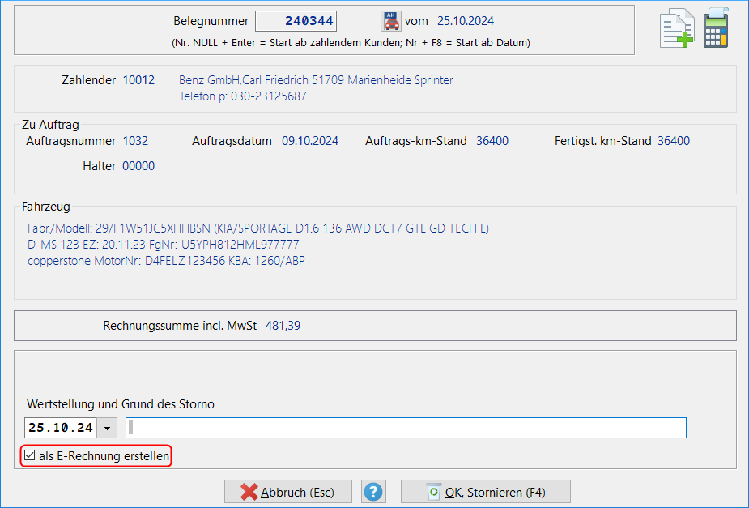This screenshot has height=508, width=749.
Task: Click the red car AH icon beside vom
Action: pos(389,20)
